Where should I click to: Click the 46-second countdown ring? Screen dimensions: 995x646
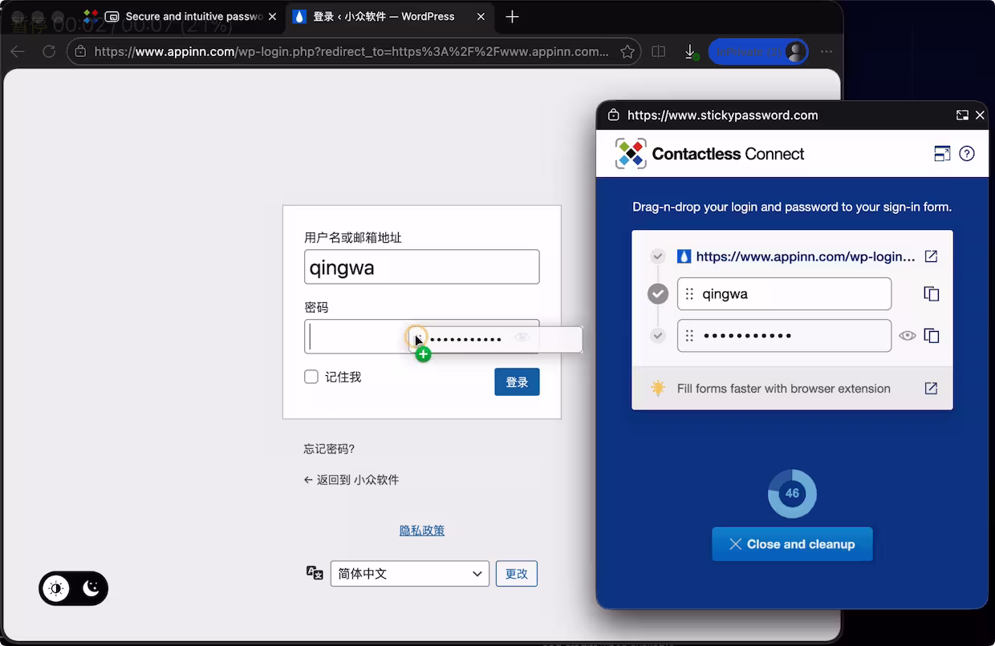(792, 493)
